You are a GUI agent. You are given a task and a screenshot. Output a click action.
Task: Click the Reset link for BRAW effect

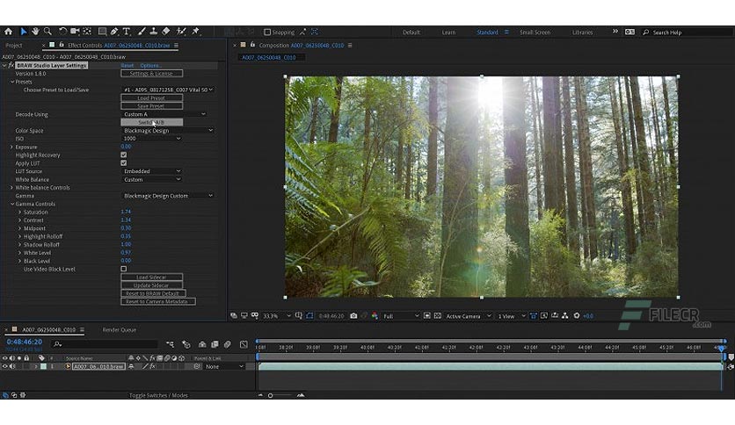coord(127,66)
